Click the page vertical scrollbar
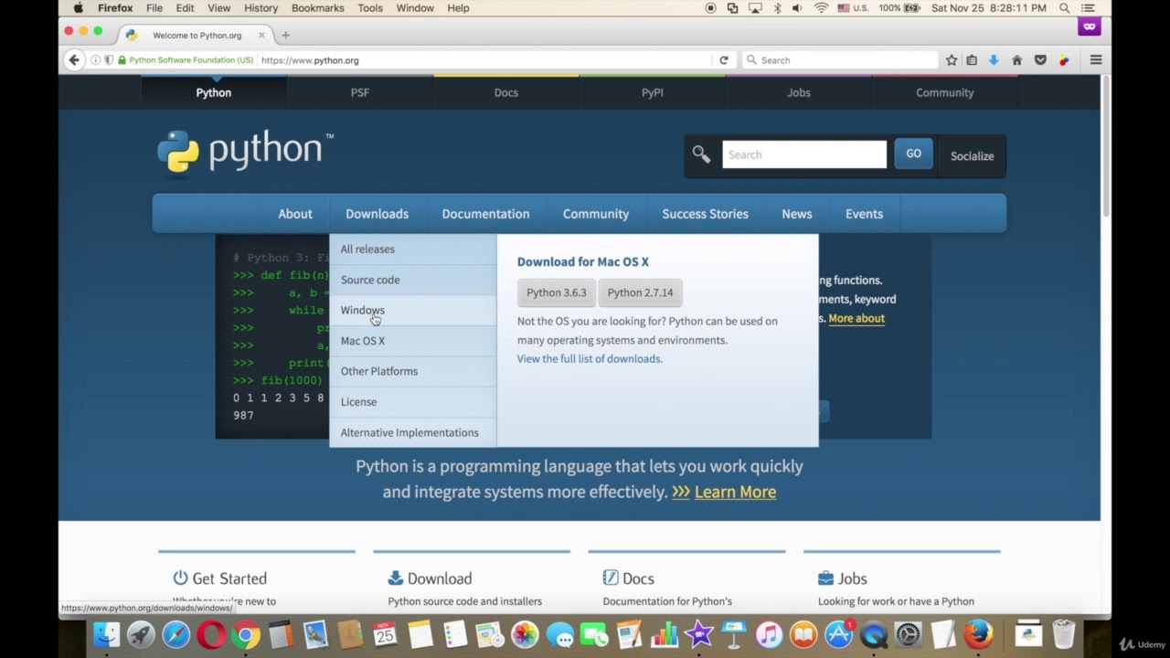 [1106, 146]
